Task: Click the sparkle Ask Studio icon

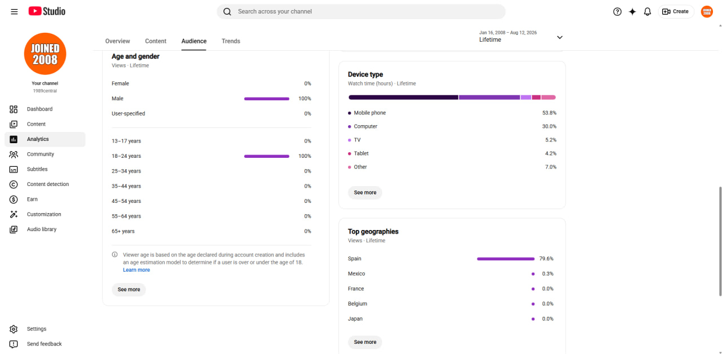Action: click(x=632, y=11)
